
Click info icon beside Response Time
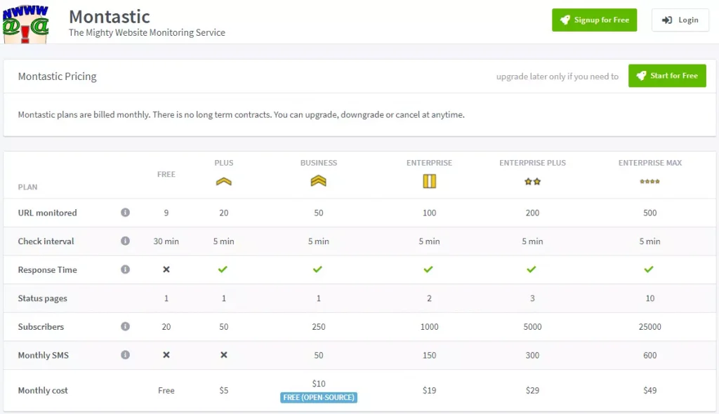[x=125, y=269]
